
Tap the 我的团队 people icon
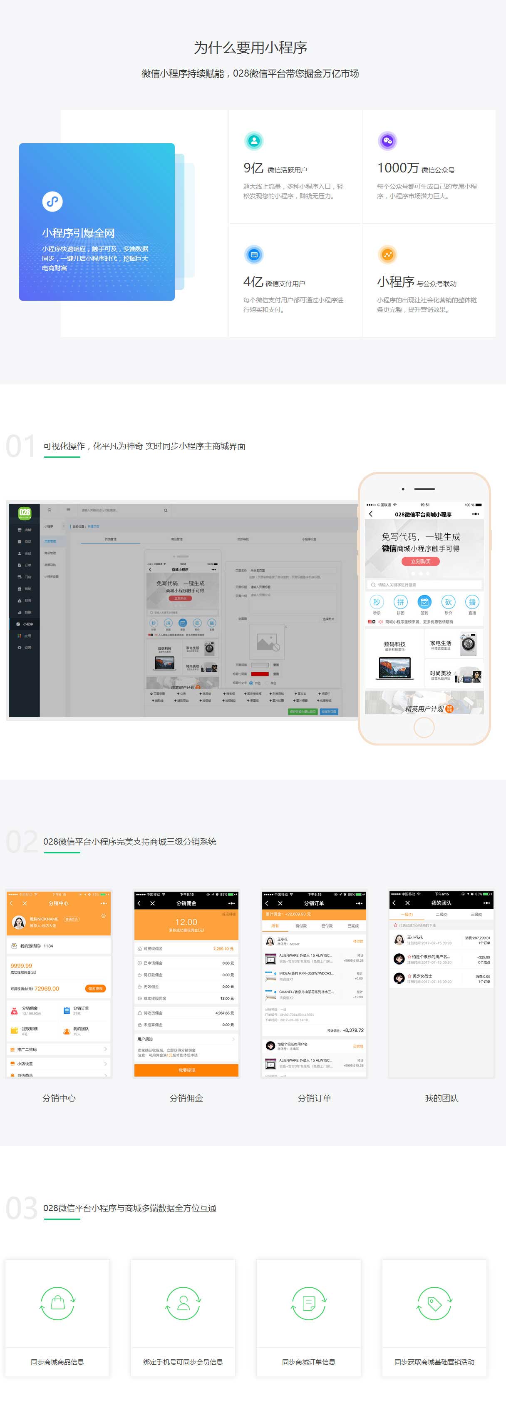pos(67,1031)
